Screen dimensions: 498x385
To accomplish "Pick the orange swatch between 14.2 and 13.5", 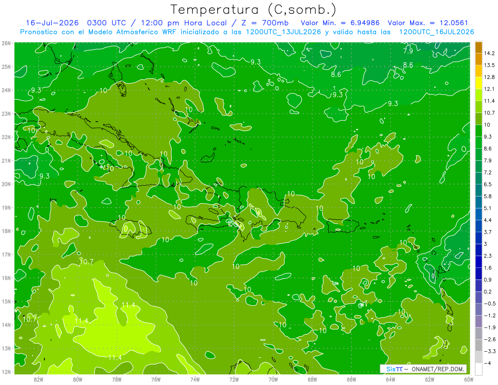I will tap(478, 59).
